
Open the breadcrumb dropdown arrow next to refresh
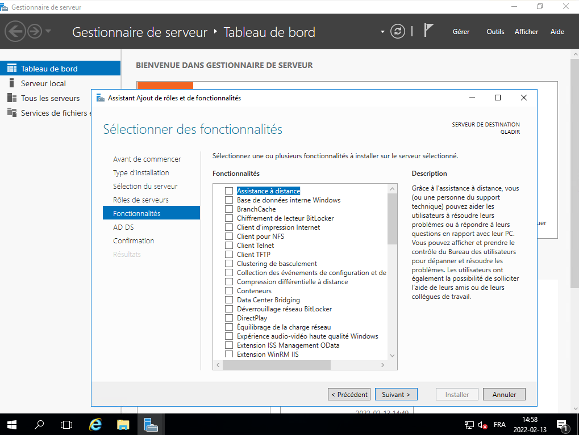coord(382,32)
